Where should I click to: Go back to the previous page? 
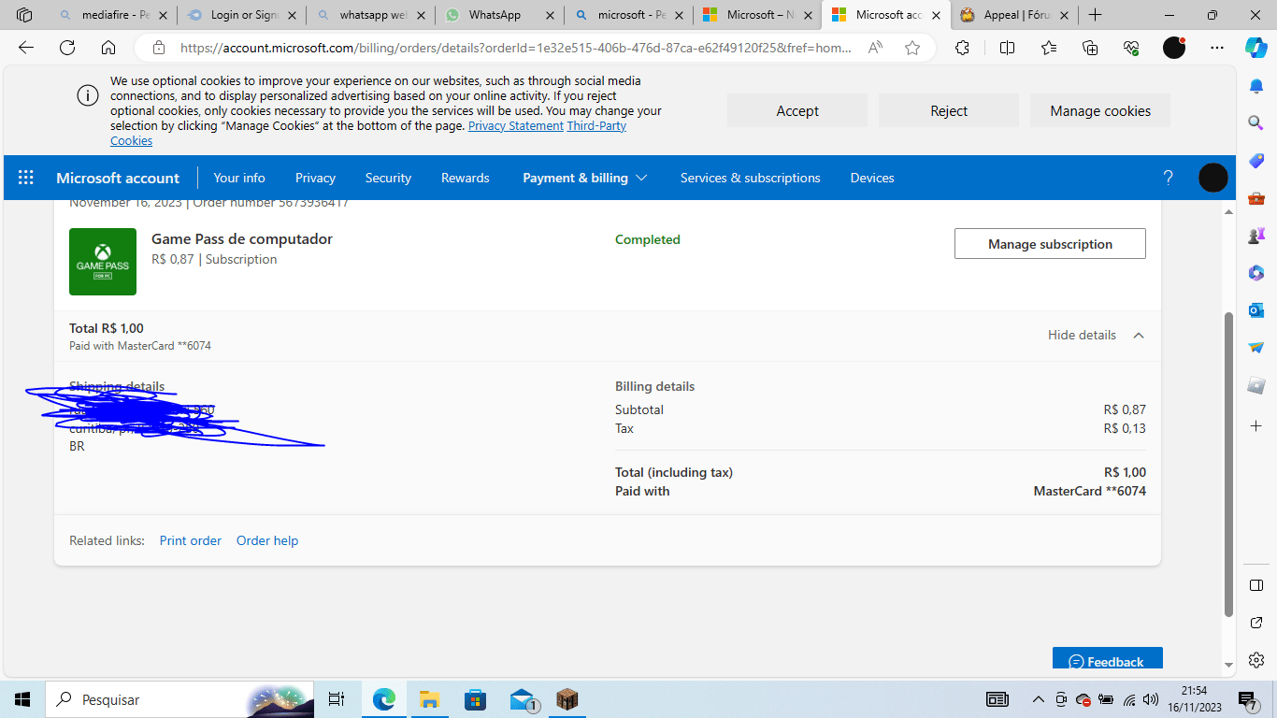[26, 48]
